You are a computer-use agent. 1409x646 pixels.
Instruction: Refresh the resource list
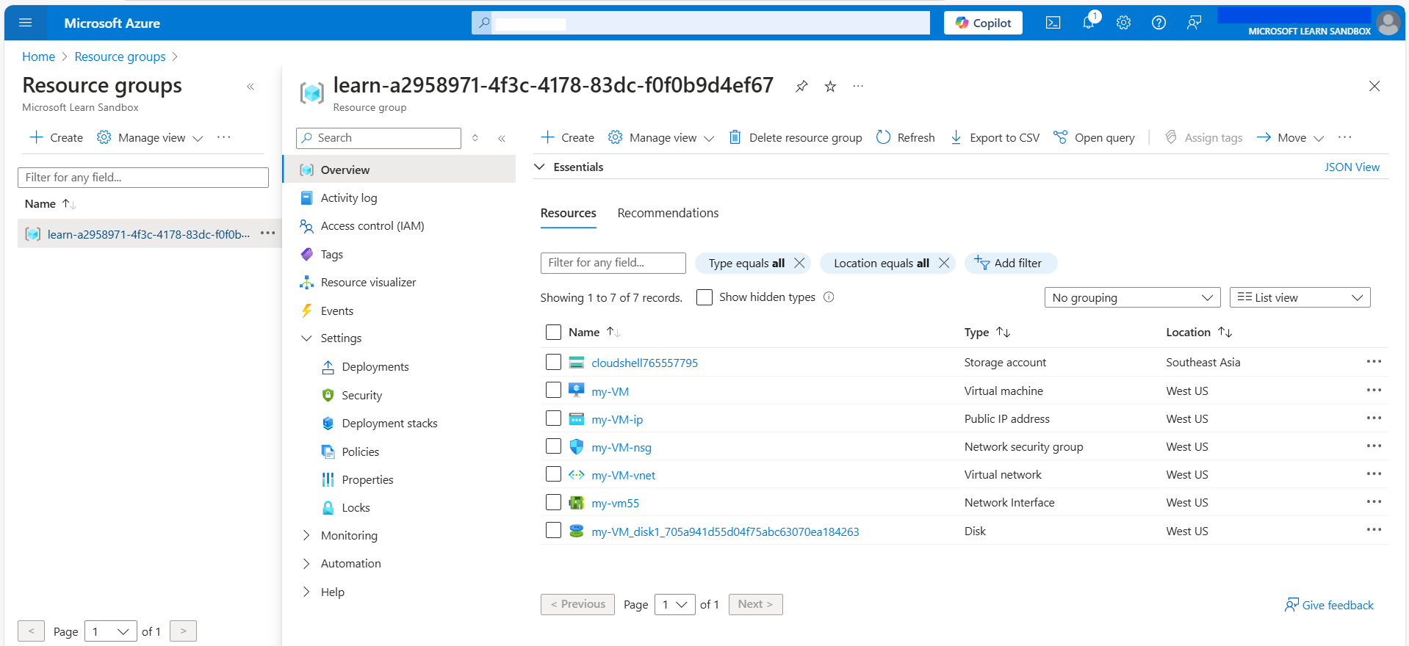(x=905, y=138)
